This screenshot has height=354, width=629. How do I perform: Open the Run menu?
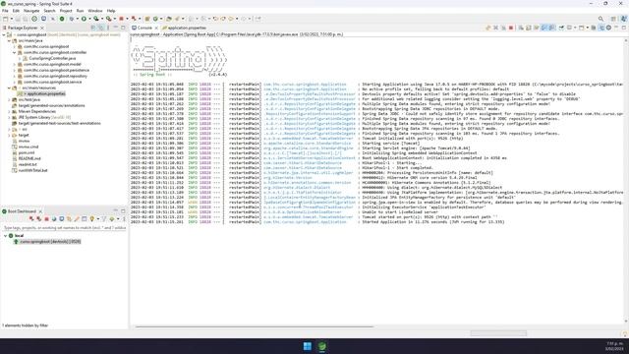click(80, 11)
